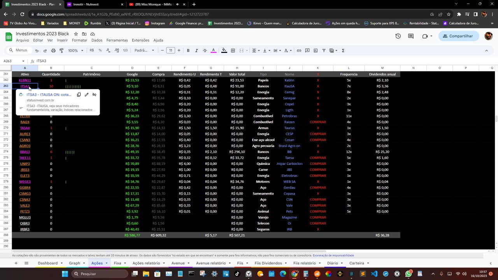
Task: Copy the ITSA3 link from tooltip
Action: click(79, 94)
